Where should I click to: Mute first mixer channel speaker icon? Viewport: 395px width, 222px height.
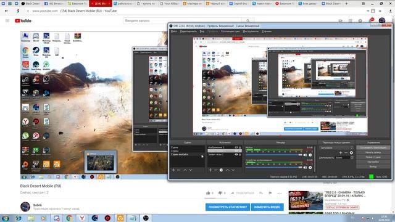point(305,155)
